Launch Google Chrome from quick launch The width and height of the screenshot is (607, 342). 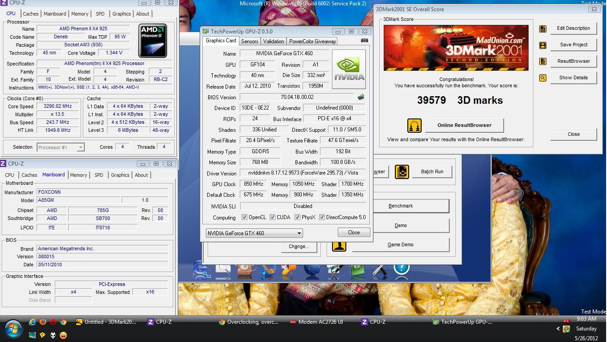point(63,322)
